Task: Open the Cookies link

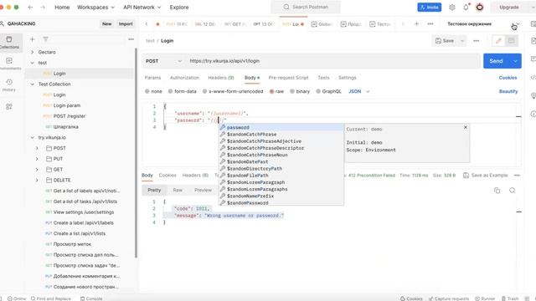Action: click(508, 78)
